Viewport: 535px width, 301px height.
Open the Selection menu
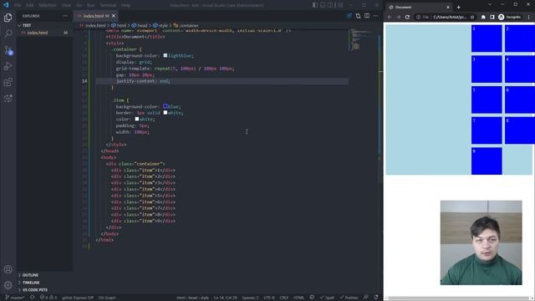point(48,6)
